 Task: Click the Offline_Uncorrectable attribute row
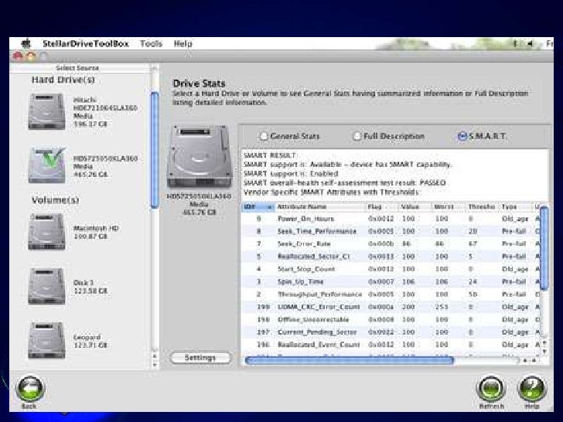[x=391, y=319]
